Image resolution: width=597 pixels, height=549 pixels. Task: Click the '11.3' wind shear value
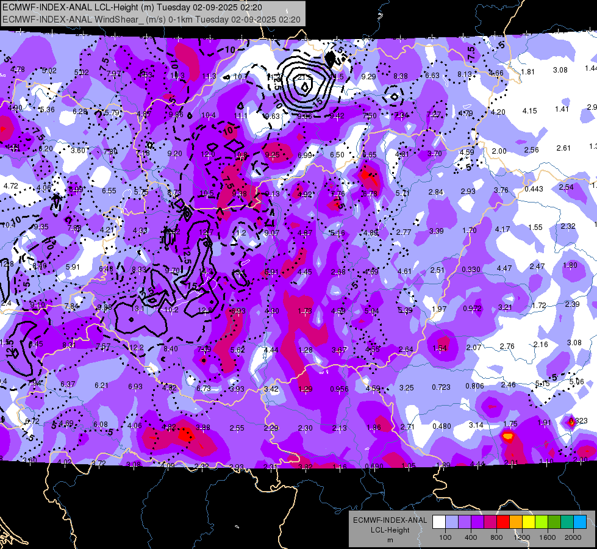tap(209, 76)
